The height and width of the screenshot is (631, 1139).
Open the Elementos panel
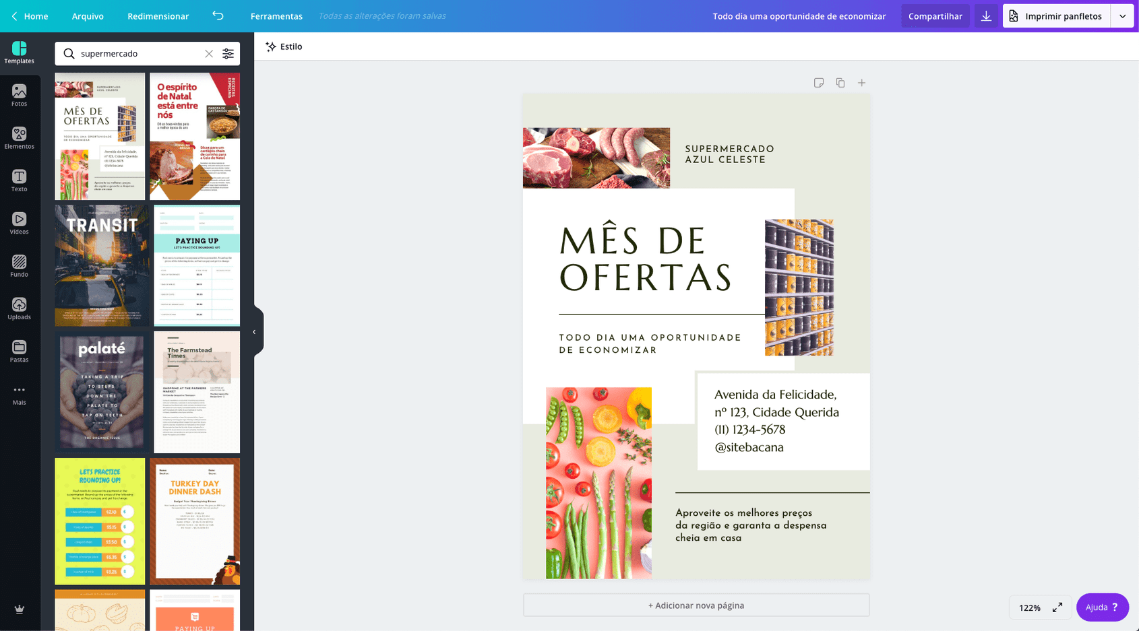(x=19, y=138)
